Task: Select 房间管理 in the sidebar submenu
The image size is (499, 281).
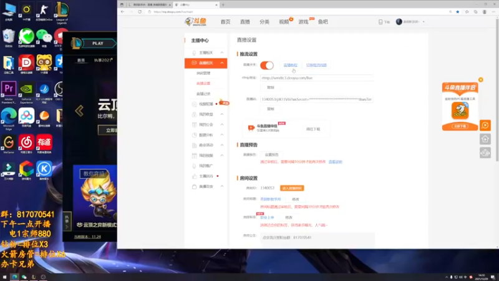Action: [203, 73]
